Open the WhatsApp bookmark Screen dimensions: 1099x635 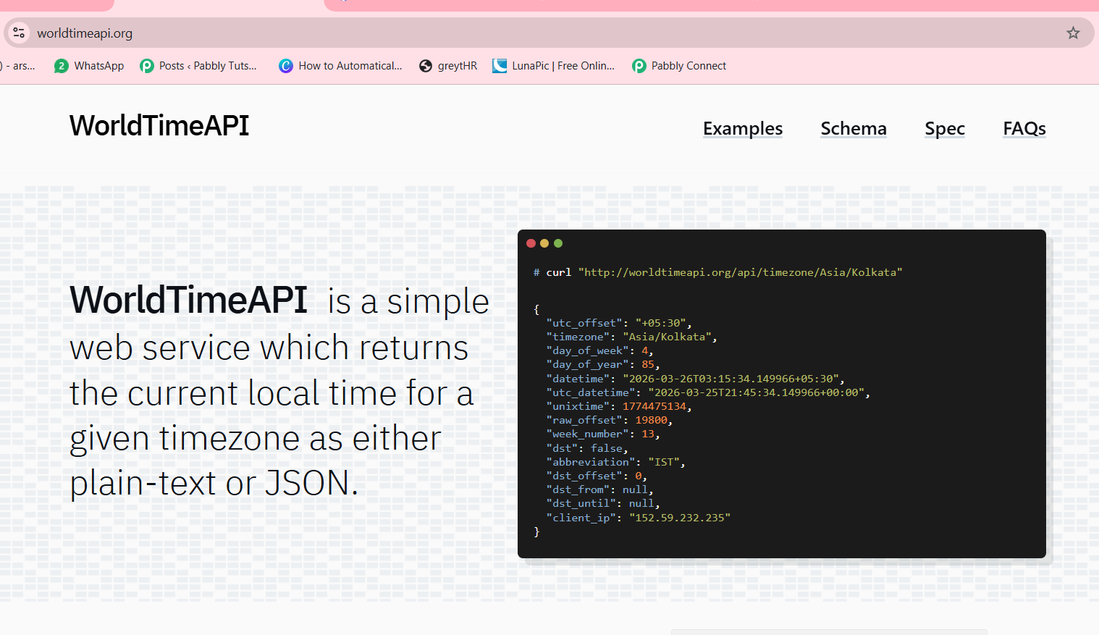point(89,66)
